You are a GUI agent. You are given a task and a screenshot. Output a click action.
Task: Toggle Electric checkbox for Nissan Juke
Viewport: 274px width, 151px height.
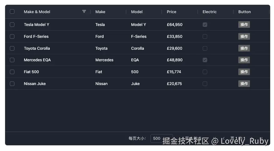(x=205, y=84)
